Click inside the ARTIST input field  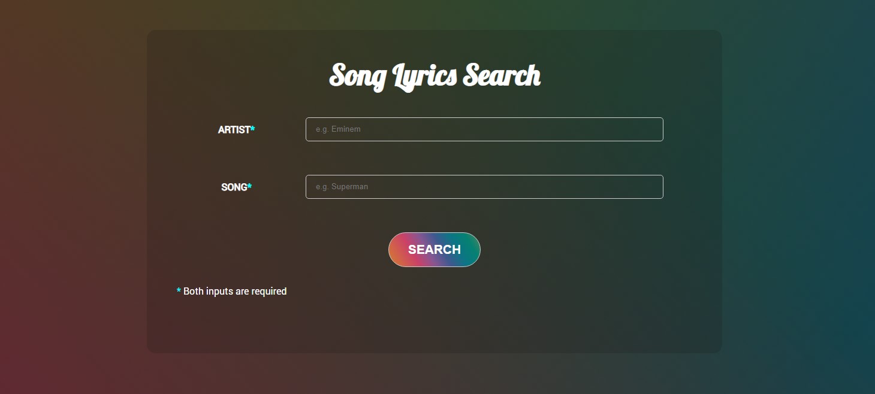tap(484, 129)
